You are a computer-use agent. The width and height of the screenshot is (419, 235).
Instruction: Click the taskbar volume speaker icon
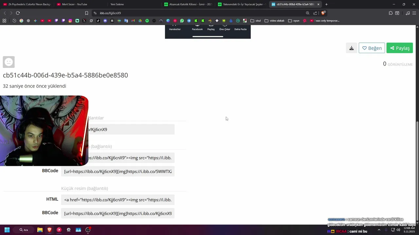398,230
